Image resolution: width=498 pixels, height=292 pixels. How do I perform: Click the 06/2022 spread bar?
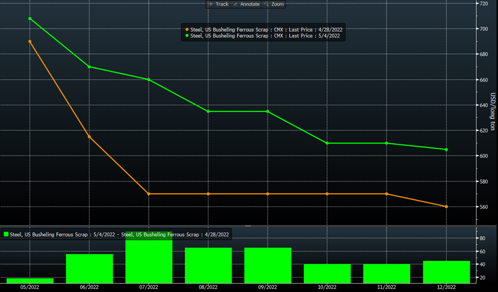pyautogui.click(x=89, y=268)
